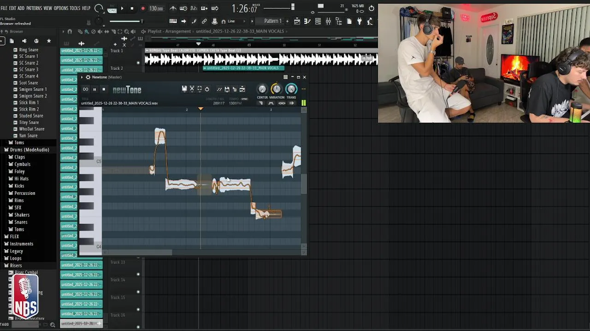The height and width of the screenshot is (331, 590).
Task: Expand the Claps folder
Action: [19, 157]
